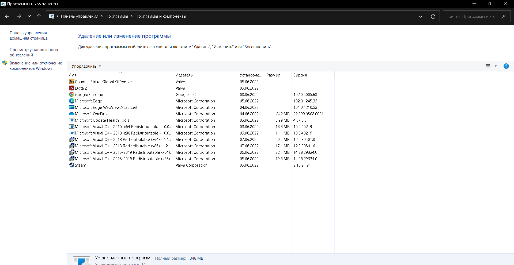Click the Microsoft Update Health Tools icon
The width and height of the screenshot is (514, 265).
pos(71,120)
